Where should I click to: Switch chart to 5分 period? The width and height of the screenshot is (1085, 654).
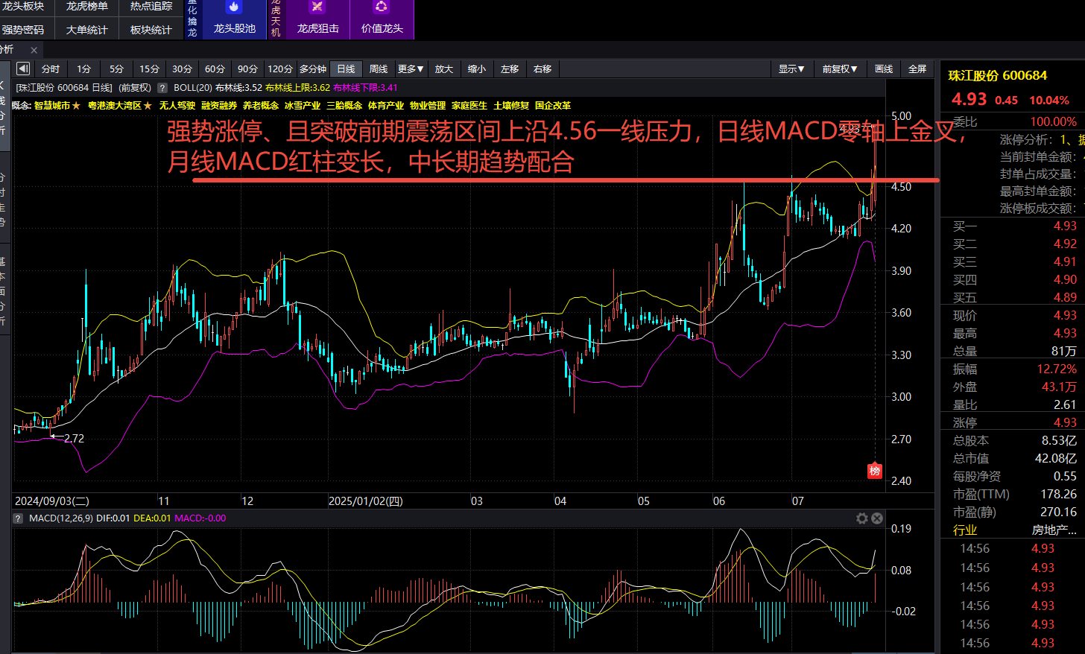pyautogui.click(x=116, y=69)
